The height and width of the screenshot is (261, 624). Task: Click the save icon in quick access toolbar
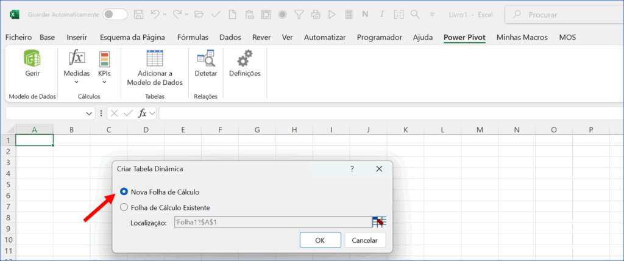(139, 13)
